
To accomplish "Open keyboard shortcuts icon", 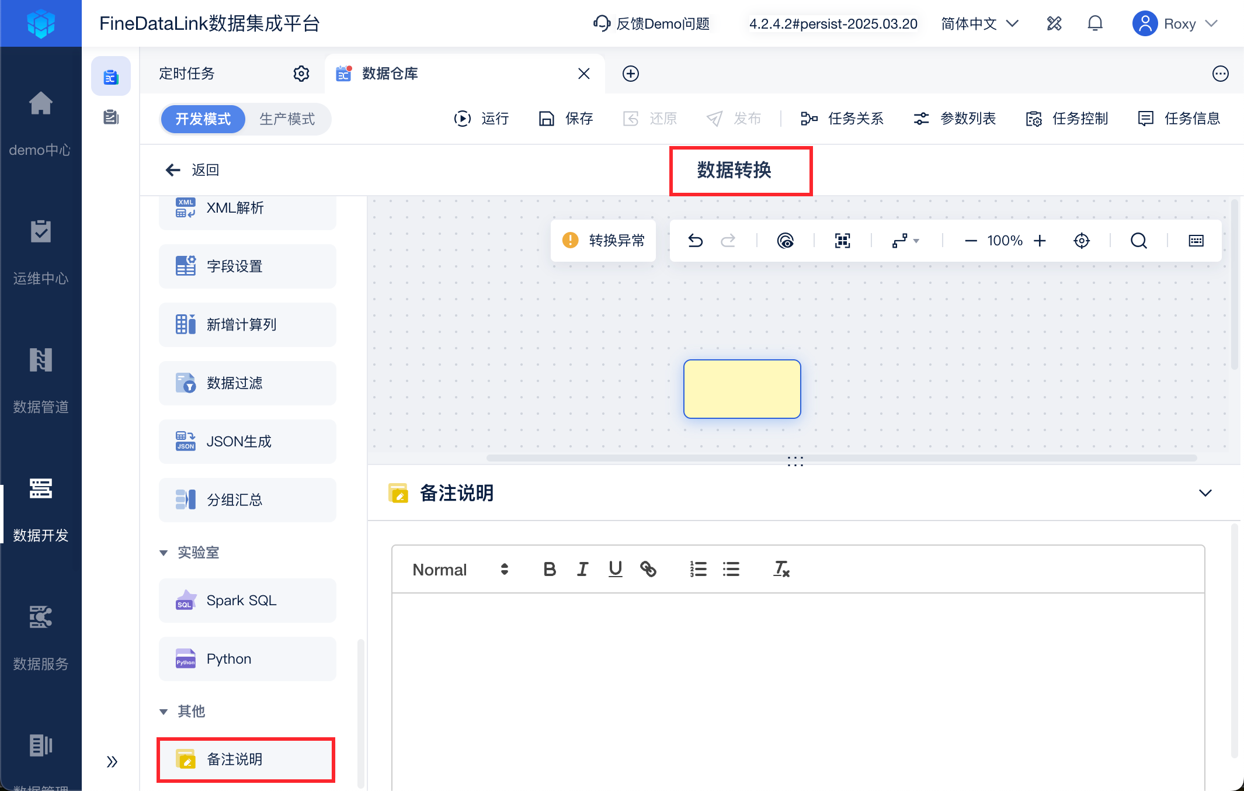I will point(1196,241).
